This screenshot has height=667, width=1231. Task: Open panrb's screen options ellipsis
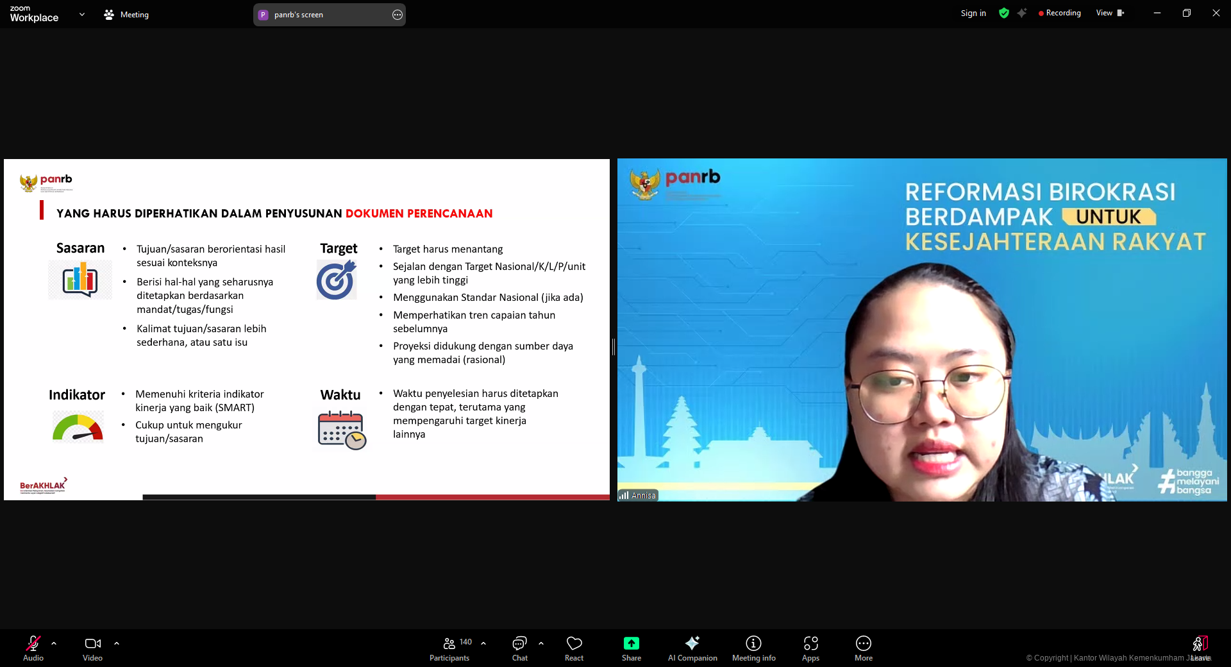tap(398, 15)
